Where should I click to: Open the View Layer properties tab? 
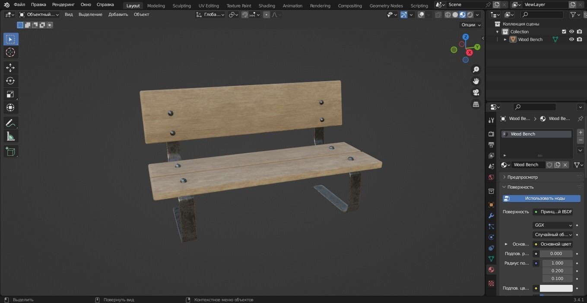pos(491,155)
